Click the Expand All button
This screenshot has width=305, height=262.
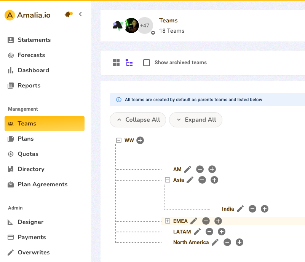click(x=196, y=120)
